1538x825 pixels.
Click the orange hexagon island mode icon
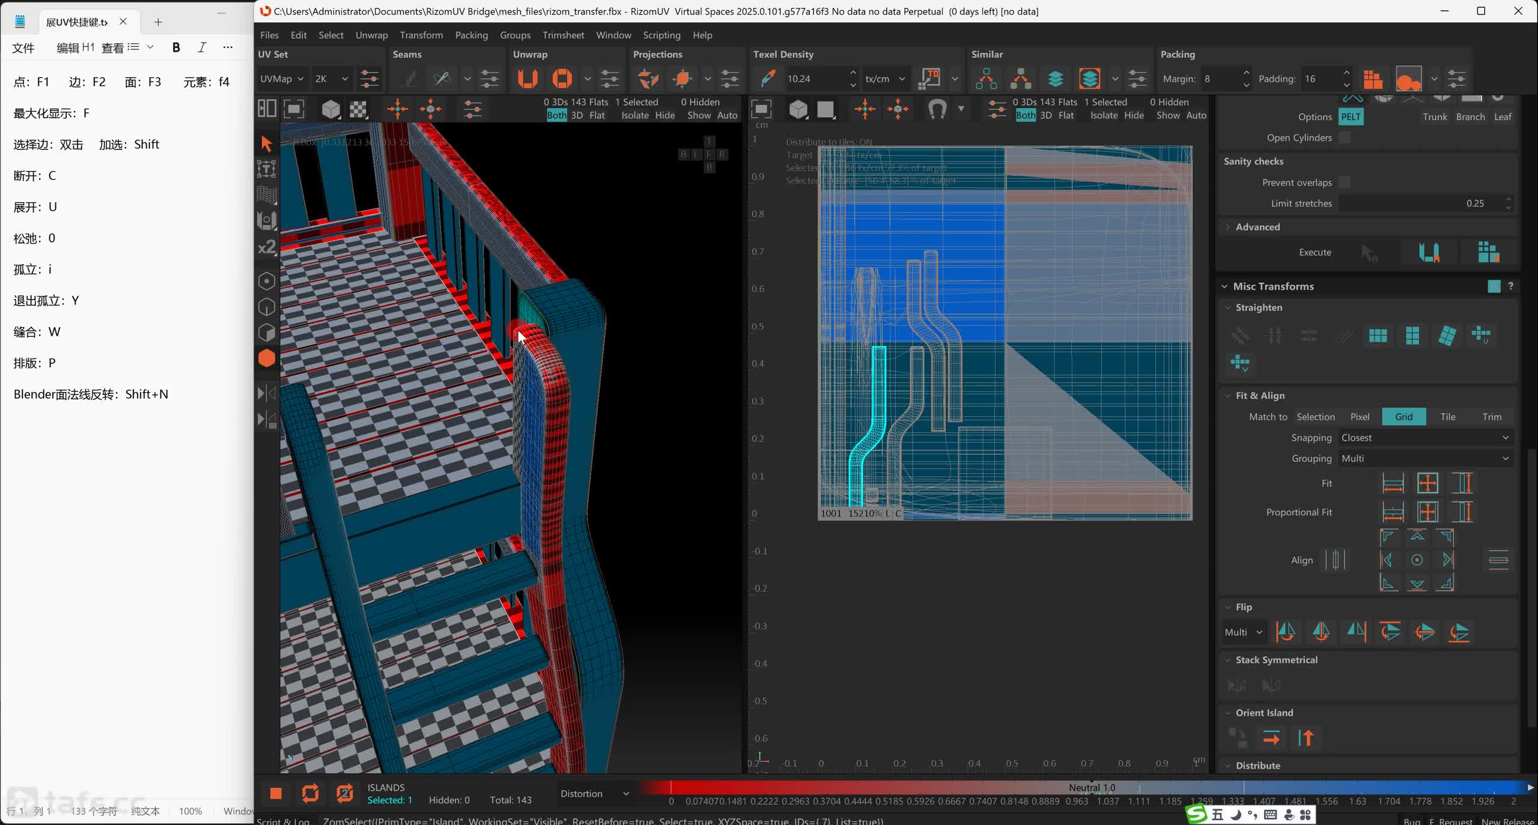[x=266, y=358]
